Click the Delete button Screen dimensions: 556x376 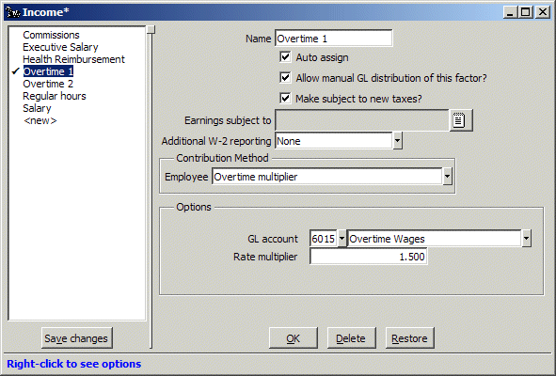[351, 338]
